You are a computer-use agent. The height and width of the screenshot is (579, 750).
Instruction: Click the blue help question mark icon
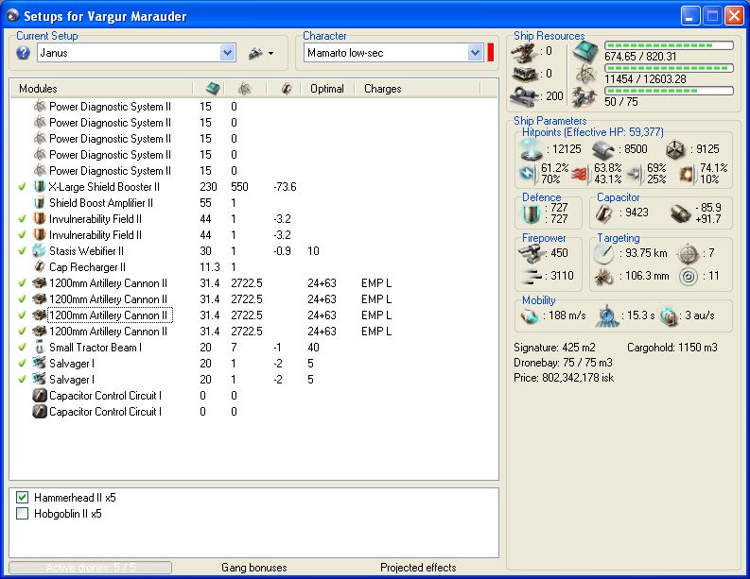point(24,53)
